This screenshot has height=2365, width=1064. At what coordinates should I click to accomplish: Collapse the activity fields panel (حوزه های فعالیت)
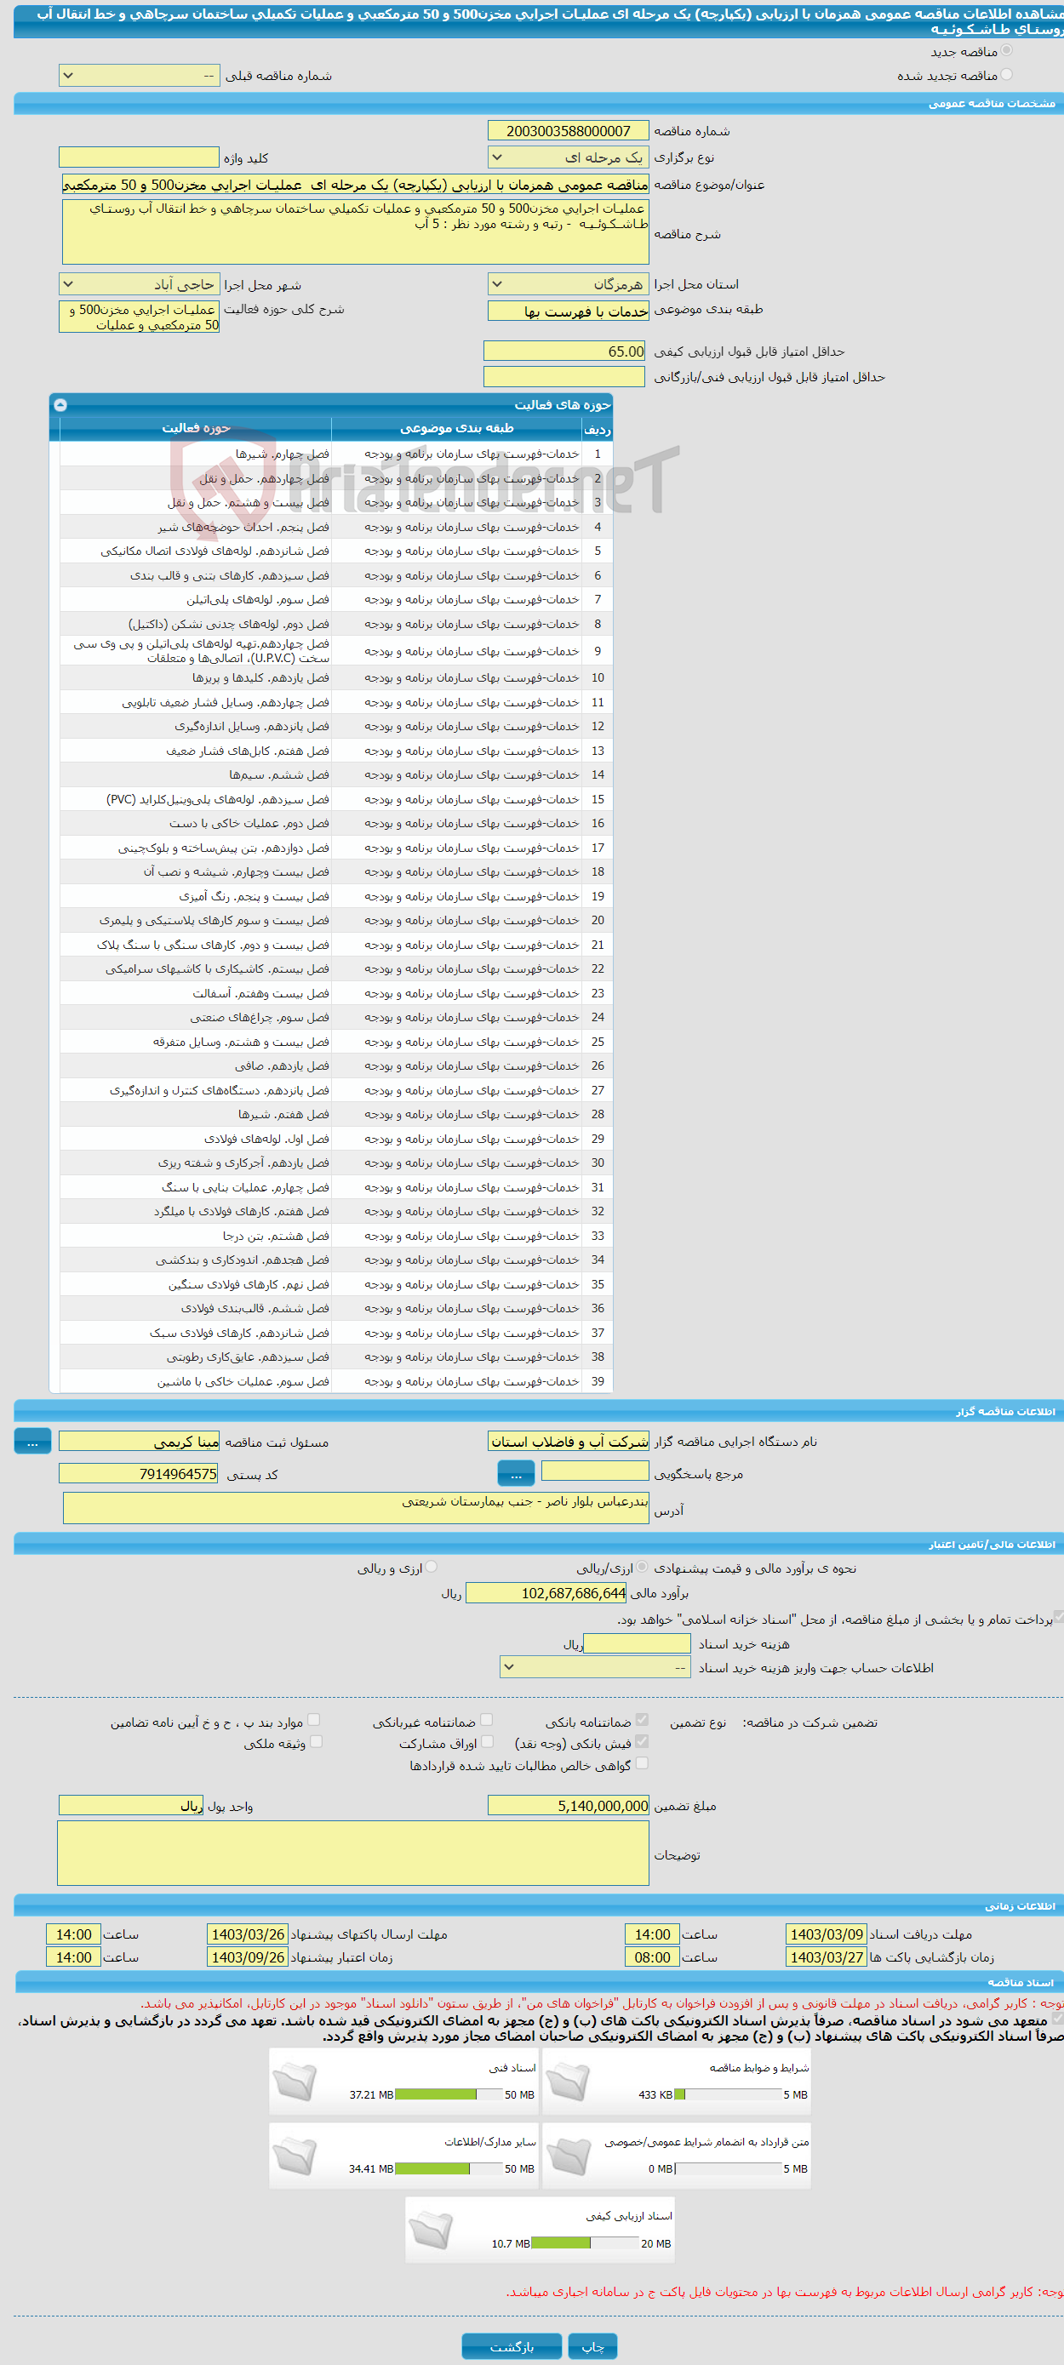pyautogui.click(x=60, y=405)
